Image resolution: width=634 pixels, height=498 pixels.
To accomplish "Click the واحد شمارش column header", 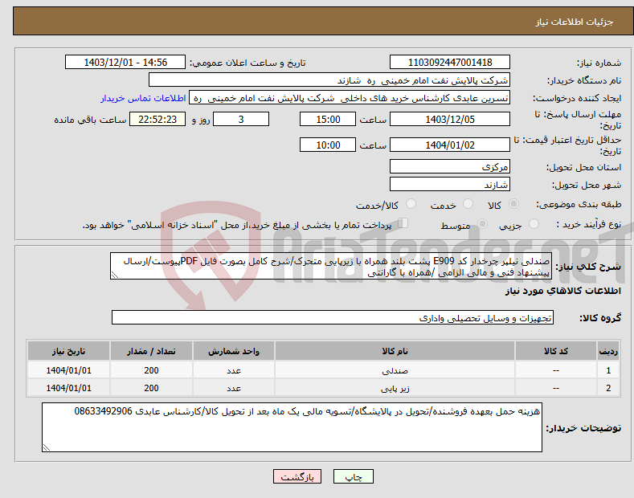I will coord(234,351).
